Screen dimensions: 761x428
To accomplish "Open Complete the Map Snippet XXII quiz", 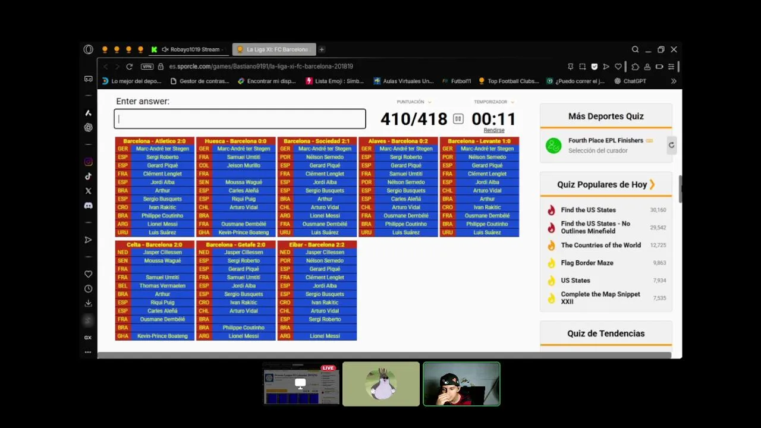I will [600, 298].
